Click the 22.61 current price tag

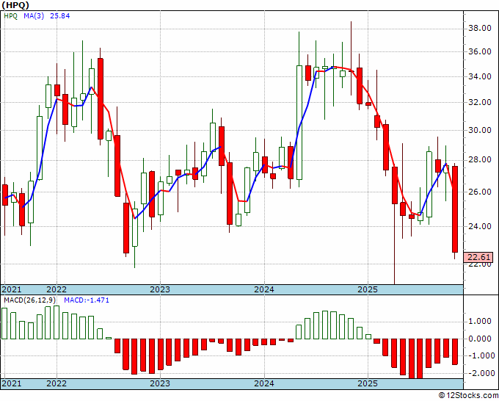pyautogui.click(x=478, y=257)
